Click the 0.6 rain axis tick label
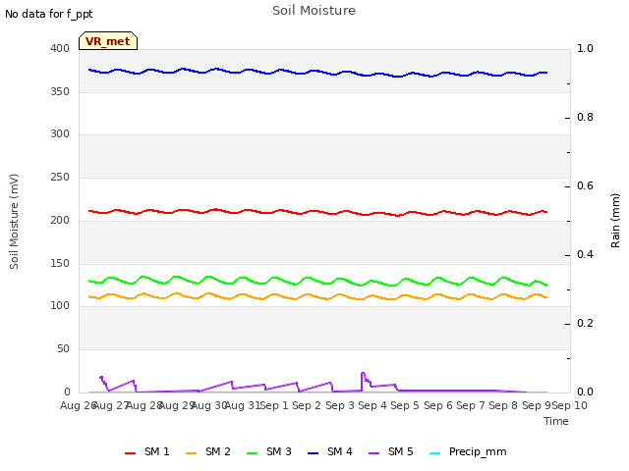 [x=585, y=185]
